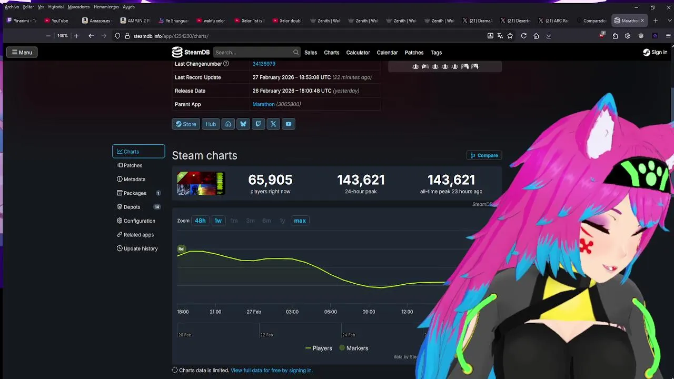
Task: Toggle the Markers legend item
Action: [x=354, y=348]
